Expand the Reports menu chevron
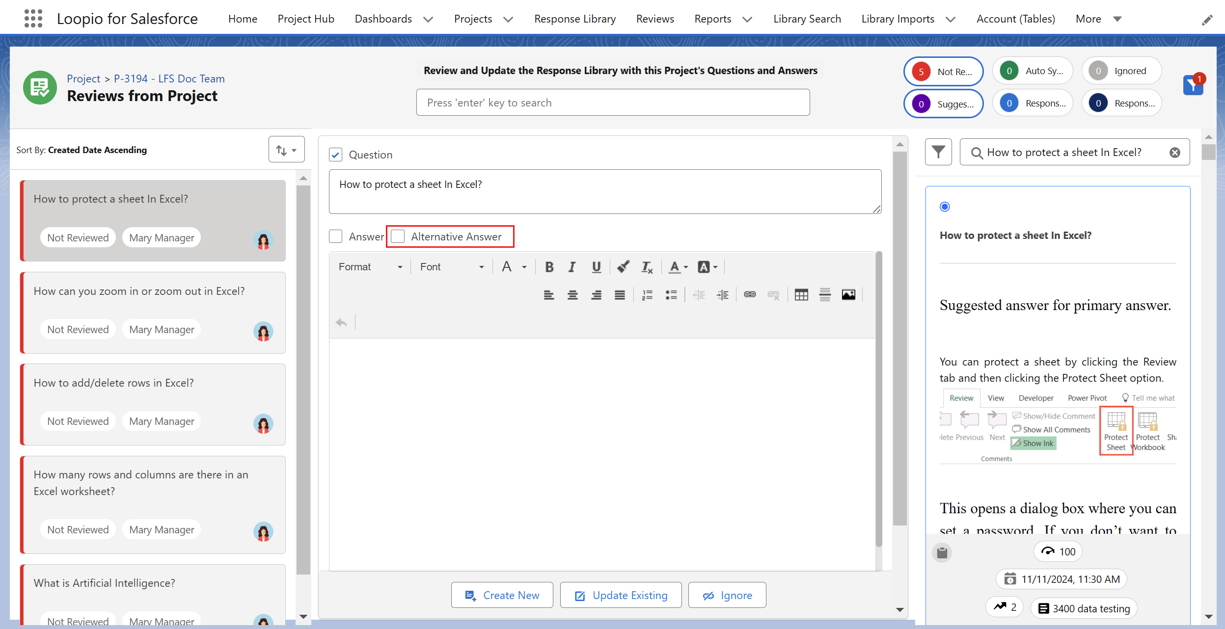The width and height of the screenshot is (1225, 629). coord(747,19)
